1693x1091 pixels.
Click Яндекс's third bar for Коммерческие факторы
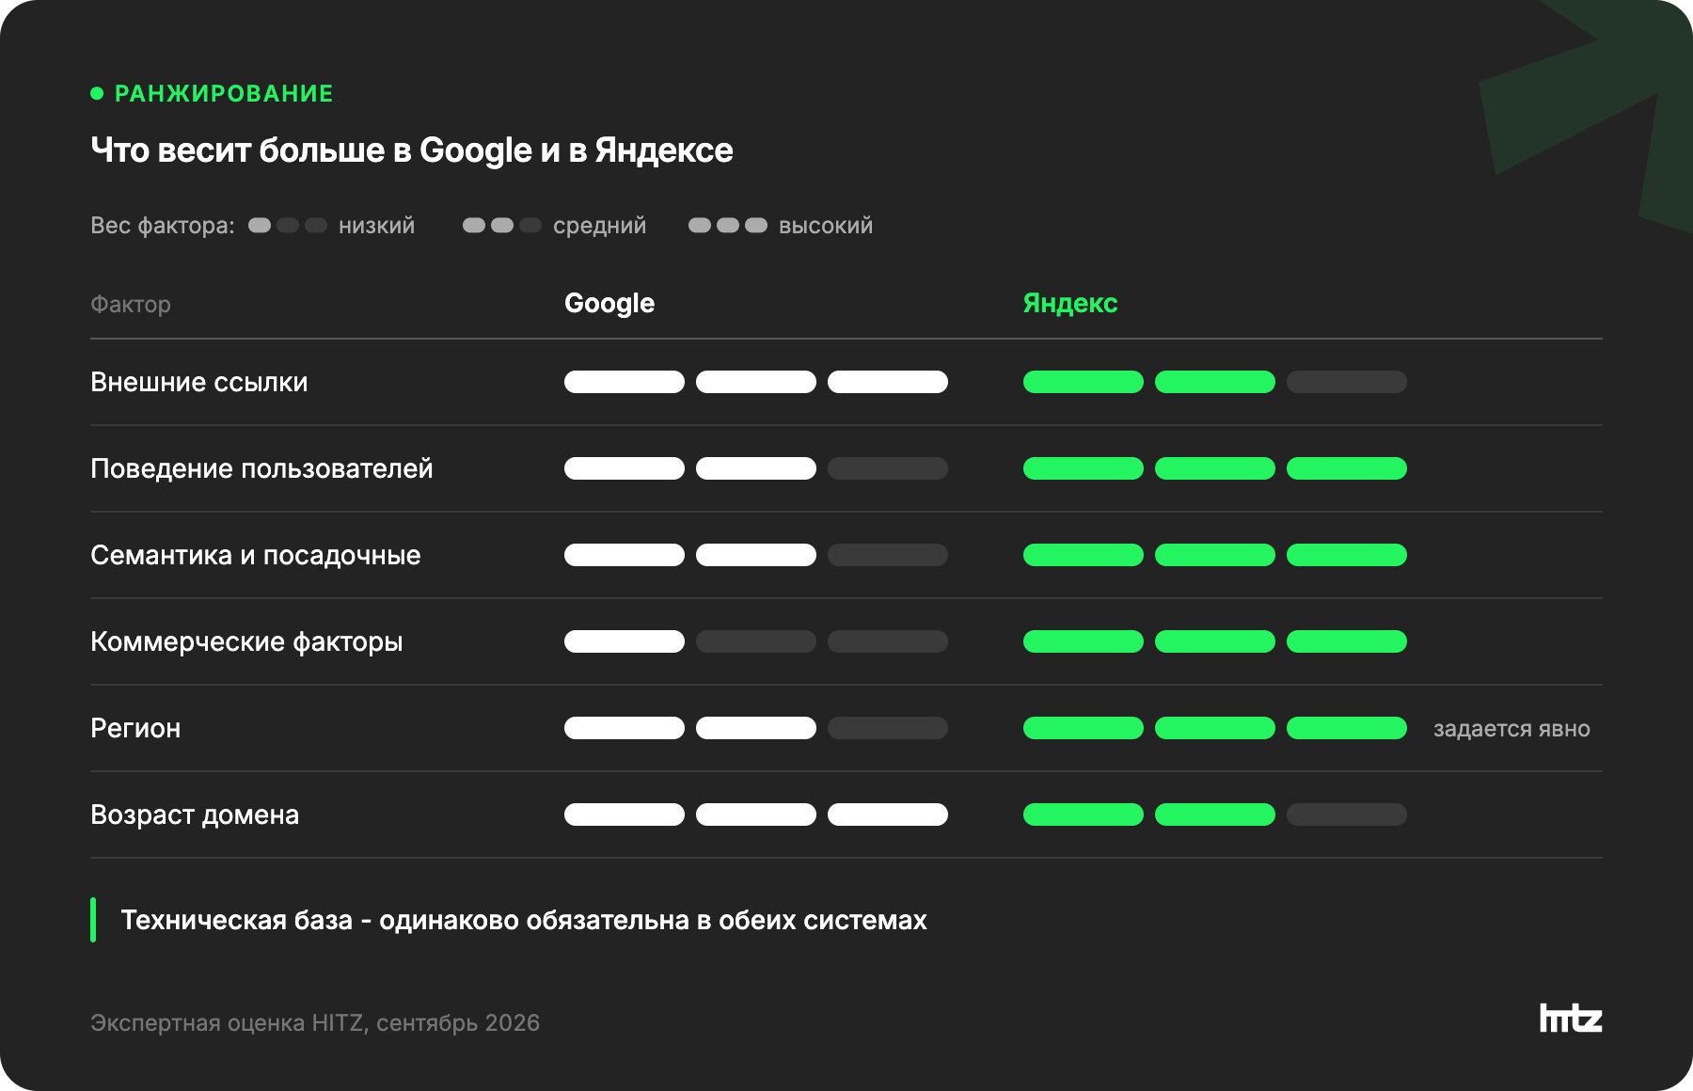(1347, 641)
